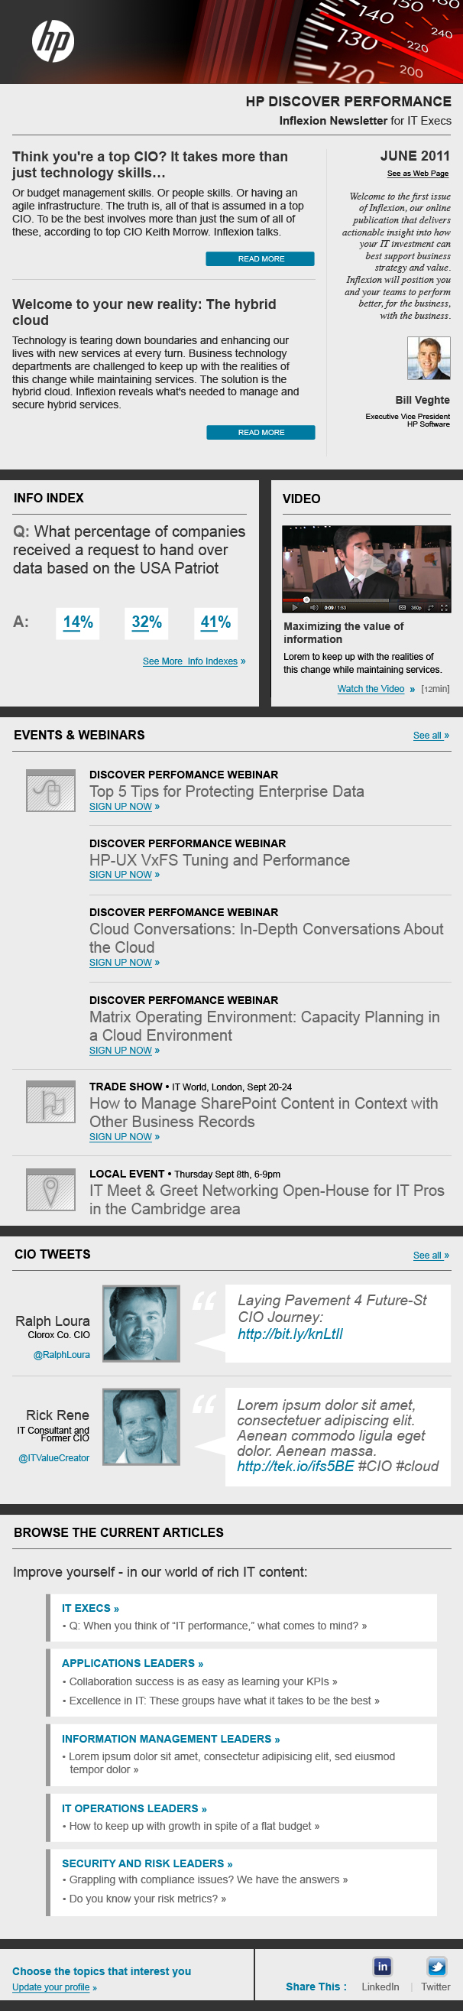The height and width of the screenshot is (2011, 463).
Task: Click the webinar mouse icon thumbnail
Action: coord(50,790)
